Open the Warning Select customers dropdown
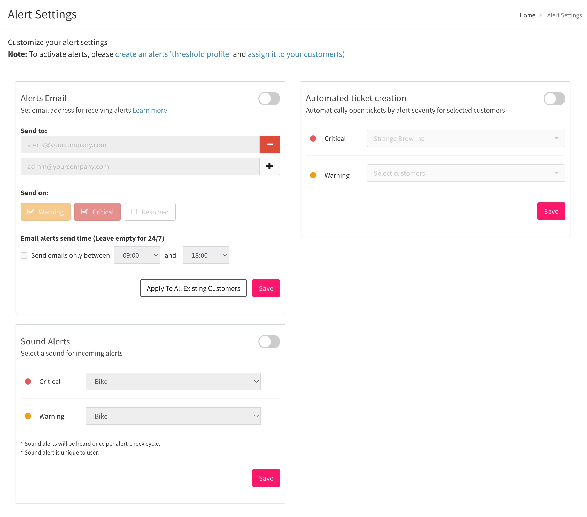 click(466, 173)
